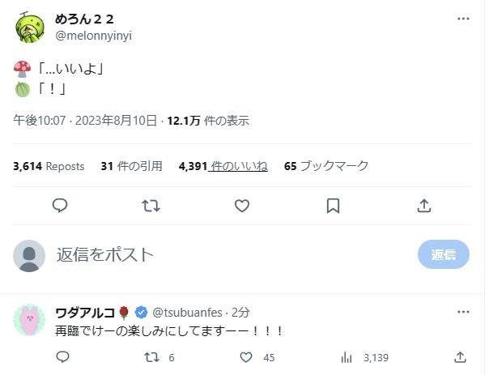Open the more options menu on ワダアルコ's reply
The image size is (489, 375).
point(463,312)
